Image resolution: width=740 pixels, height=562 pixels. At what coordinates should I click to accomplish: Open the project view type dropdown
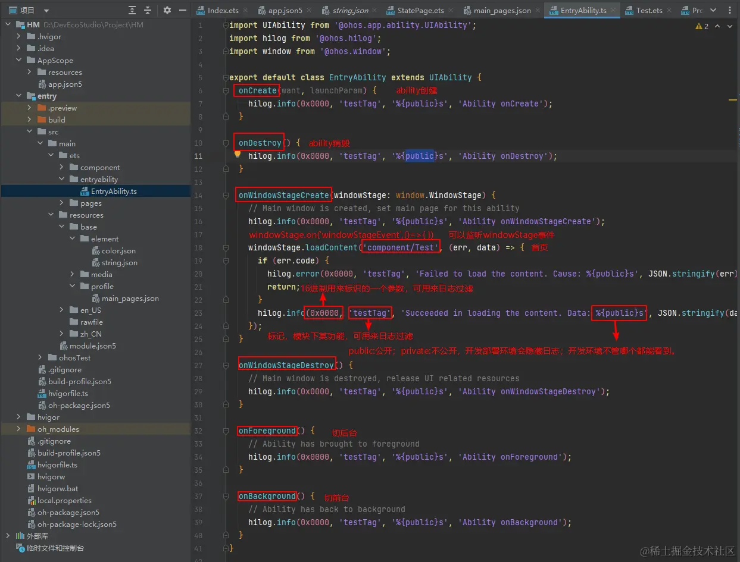pyautogui.click(x=46, y=10)
